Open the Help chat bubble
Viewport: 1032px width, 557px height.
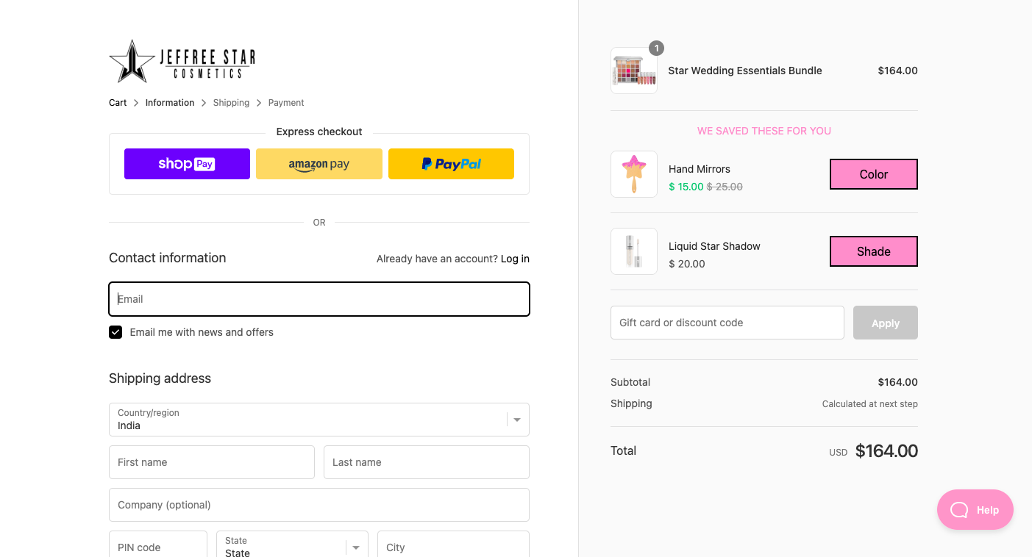click(x=975, y=509)
